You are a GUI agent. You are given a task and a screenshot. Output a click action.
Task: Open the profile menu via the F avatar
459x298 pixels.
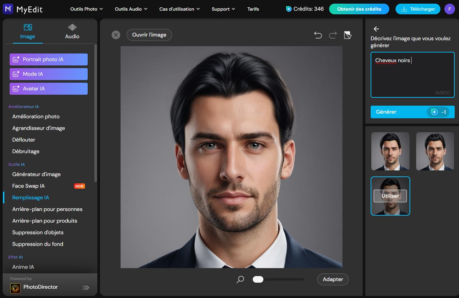click(x=450, y=9)
